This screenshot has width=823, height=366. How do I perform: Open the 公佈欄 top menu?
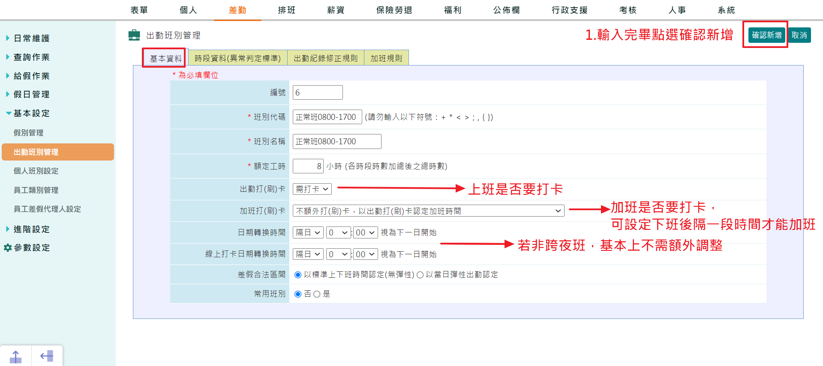(x=507, y=10)
